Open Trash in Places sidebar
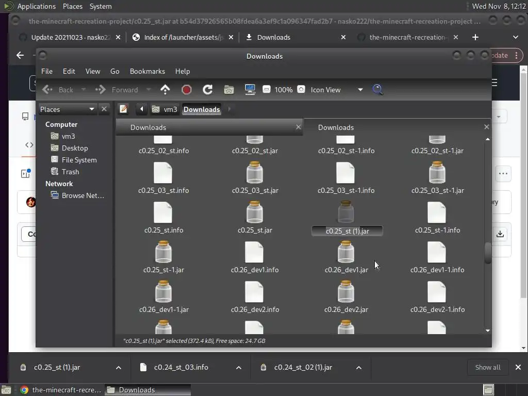 [70, 172]
